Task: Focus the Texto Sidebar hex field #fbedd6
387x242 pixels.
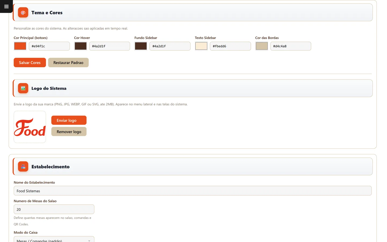Action: 230,46
